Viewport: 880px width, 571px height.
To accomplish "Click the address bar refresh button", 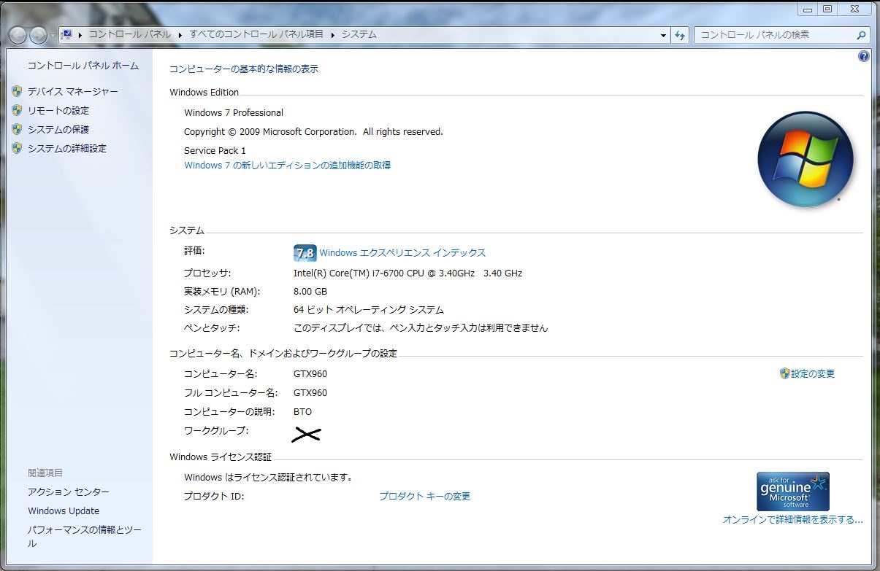I will coord(681,35).
